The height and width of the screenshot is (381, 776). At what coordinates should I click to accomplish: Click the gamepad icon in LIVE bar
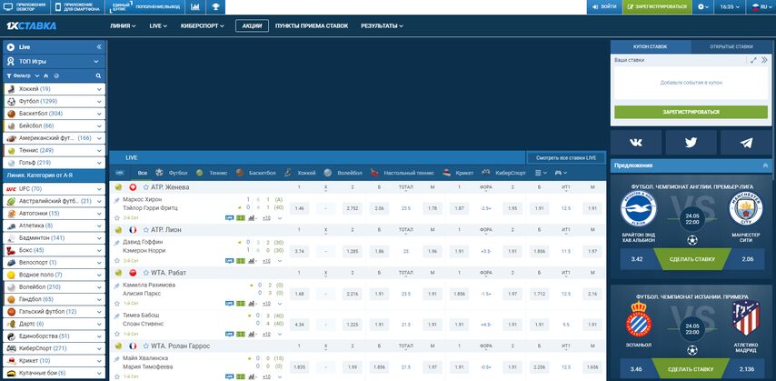click(561, 173)
